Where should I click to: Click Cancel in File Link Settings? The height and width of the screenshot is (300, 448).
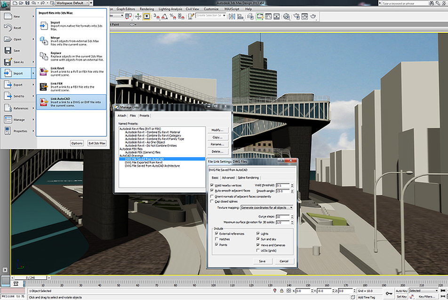(x=284, y=261)
